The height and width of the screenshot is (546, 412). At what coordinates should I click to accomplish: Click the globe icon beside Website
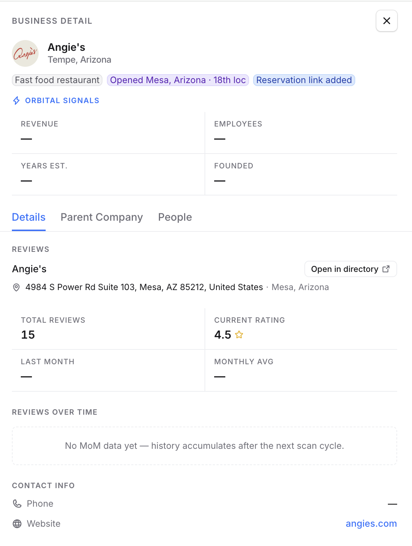pos(17,523)
